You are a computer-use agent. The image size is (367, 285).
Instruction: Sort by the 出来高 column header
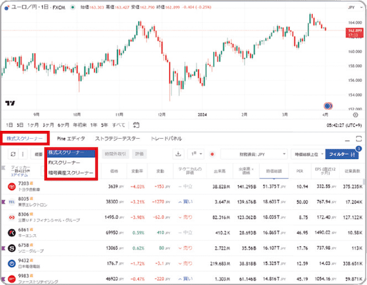(x=220, y=171)
